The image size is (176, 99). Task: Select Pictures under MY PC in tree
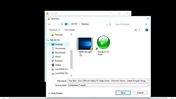[57, 61]
